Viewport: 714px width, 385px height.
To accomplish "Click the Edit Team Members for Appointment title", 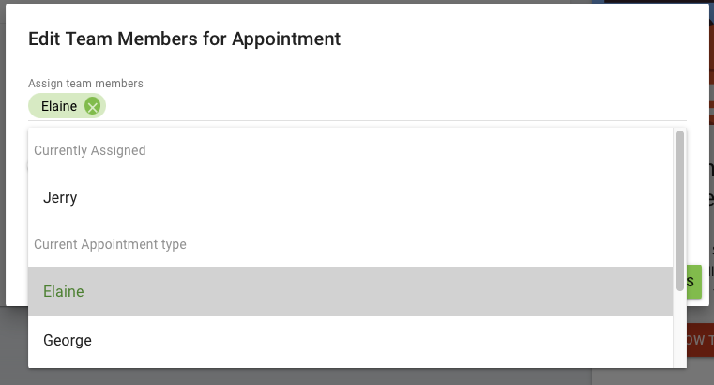I will pyautogui.click(x=185, y=38).
